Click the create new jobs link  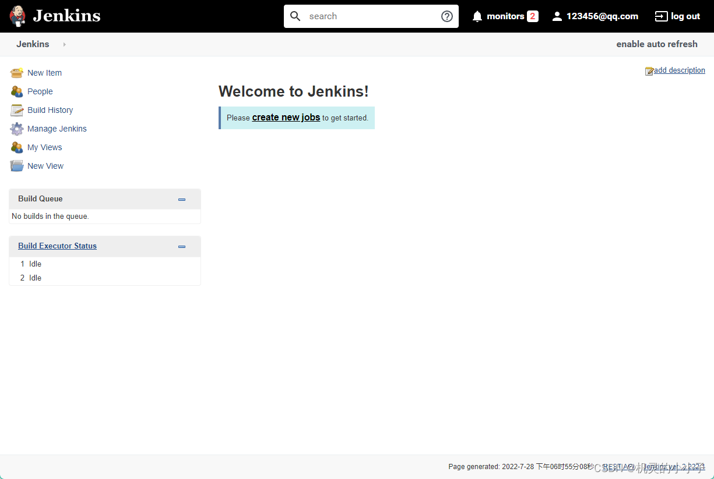286,118
